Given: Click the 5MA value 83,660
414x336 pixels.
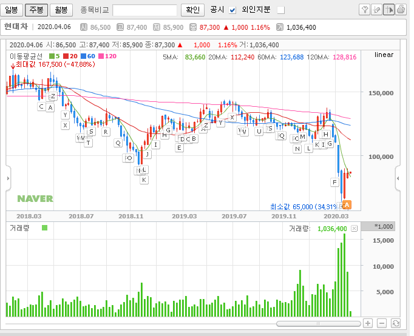Looking at the screenshot, I should click(195, 57).
